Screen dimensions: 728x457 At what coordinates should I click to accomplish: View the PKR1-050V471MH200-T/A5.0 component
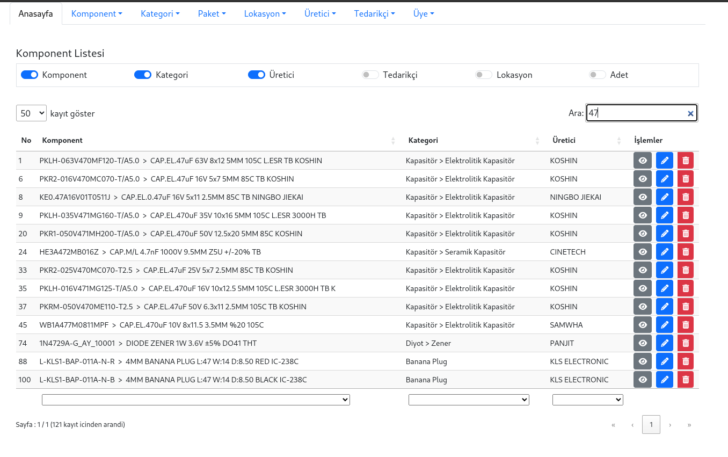[x=643, y=234]
